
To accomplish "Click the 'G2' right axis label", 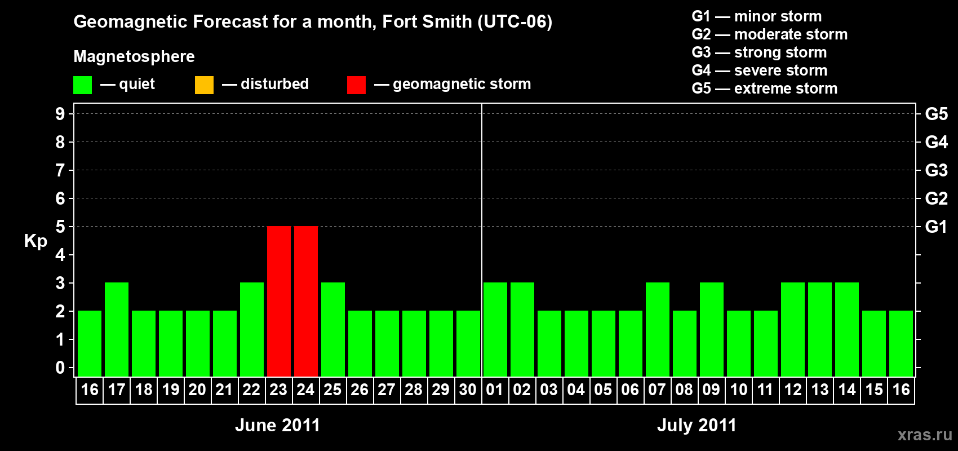I will pyautogui.click(x=936, y=198).
